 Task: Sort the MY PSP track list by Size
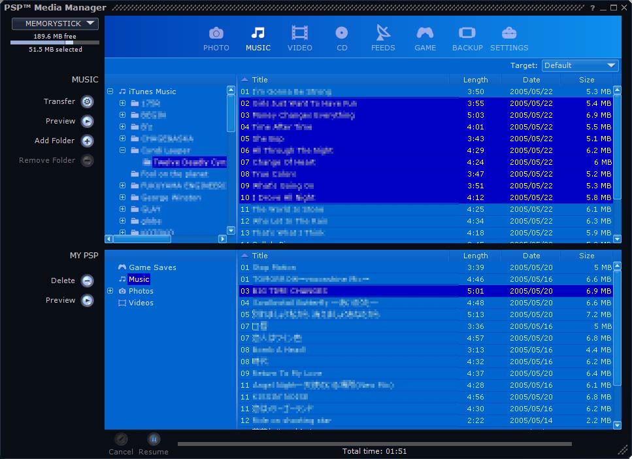(587, 255)
